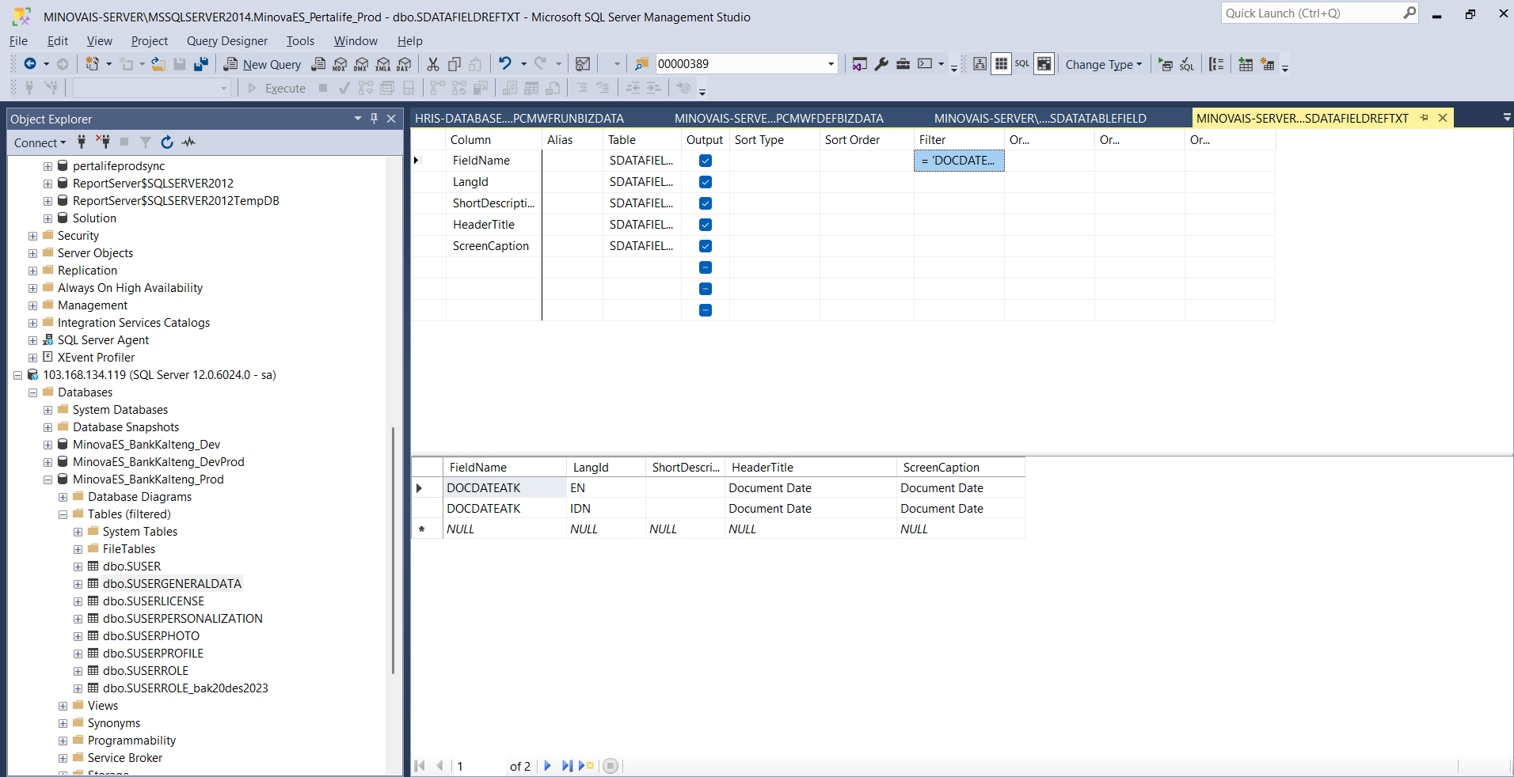
Task: Click the Open File folder icon
Action: click(x=158, y=64)
